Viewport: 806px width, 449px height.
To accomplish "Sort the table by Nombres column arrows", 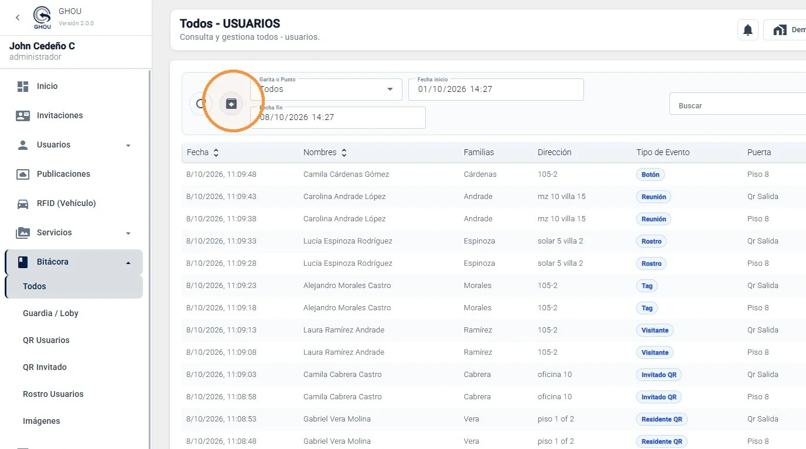I will (x=344, y=153).
